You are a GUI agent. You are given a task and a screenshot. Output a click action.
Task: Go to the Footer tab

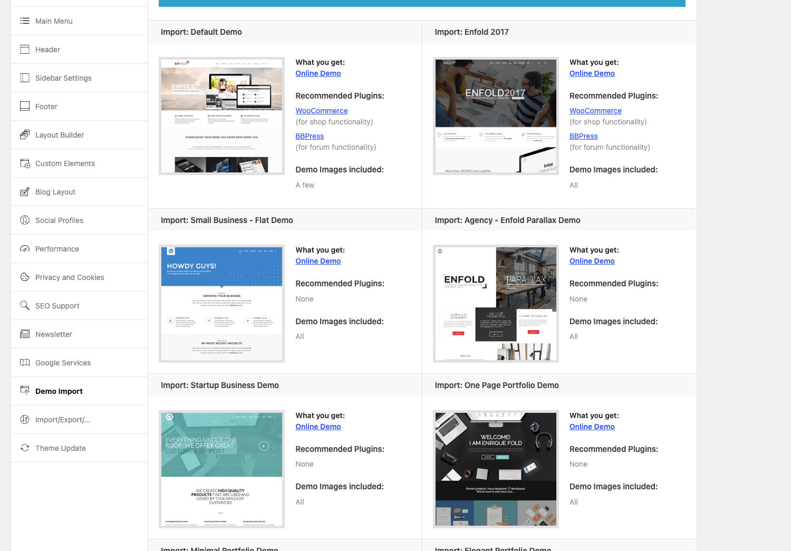(79, 107)
